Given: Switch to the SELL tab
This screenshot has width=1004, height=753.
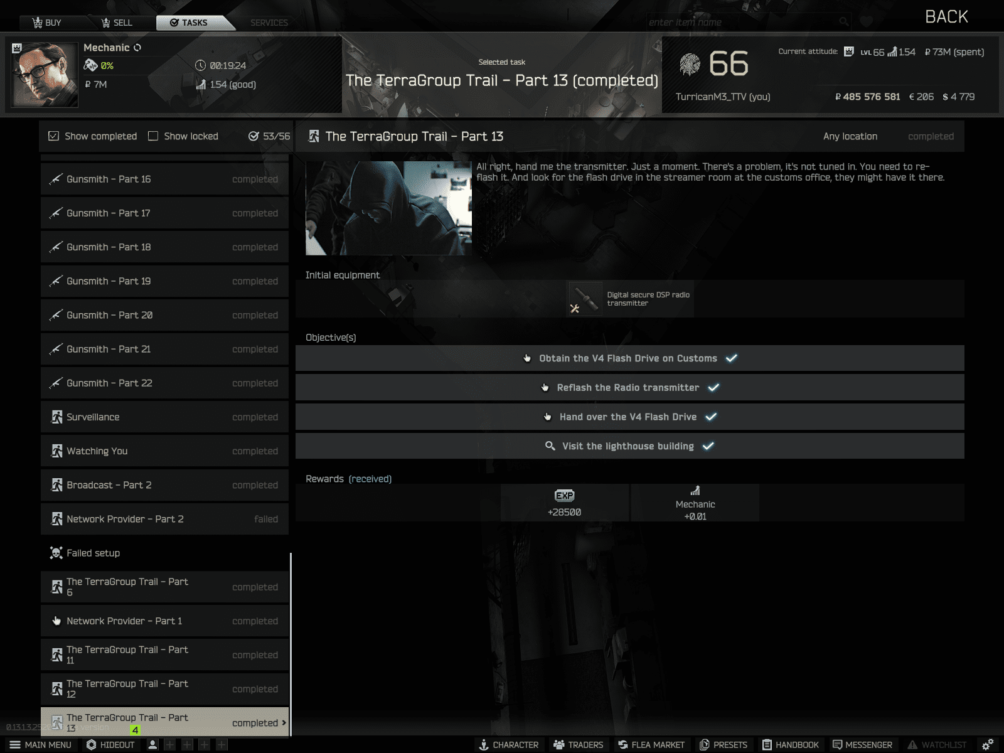Looking at the screenshot, I should click(x=117, y=23).
